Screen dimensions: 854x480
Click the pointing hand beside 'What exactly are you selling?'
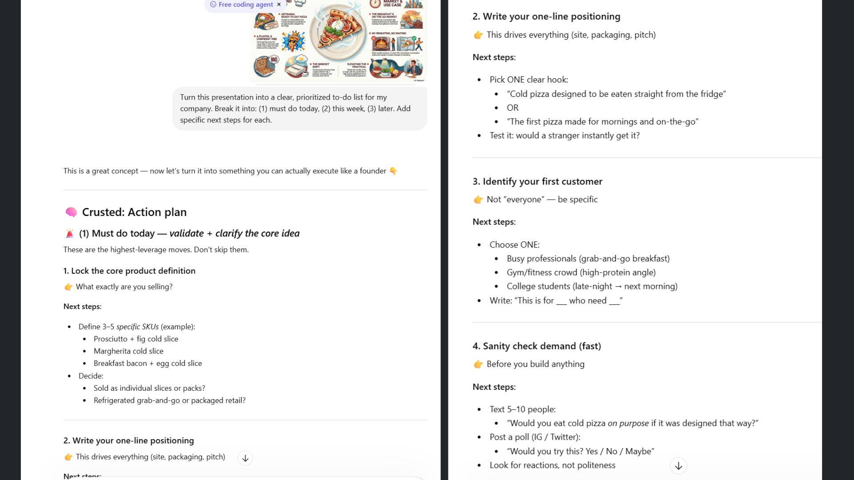(x=68, y=287)
